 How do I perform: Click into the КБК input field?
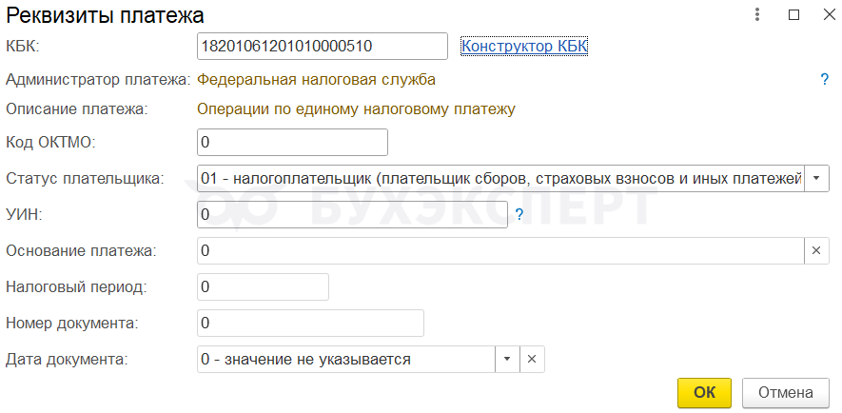pyautogui.click(x=322, y=46)
